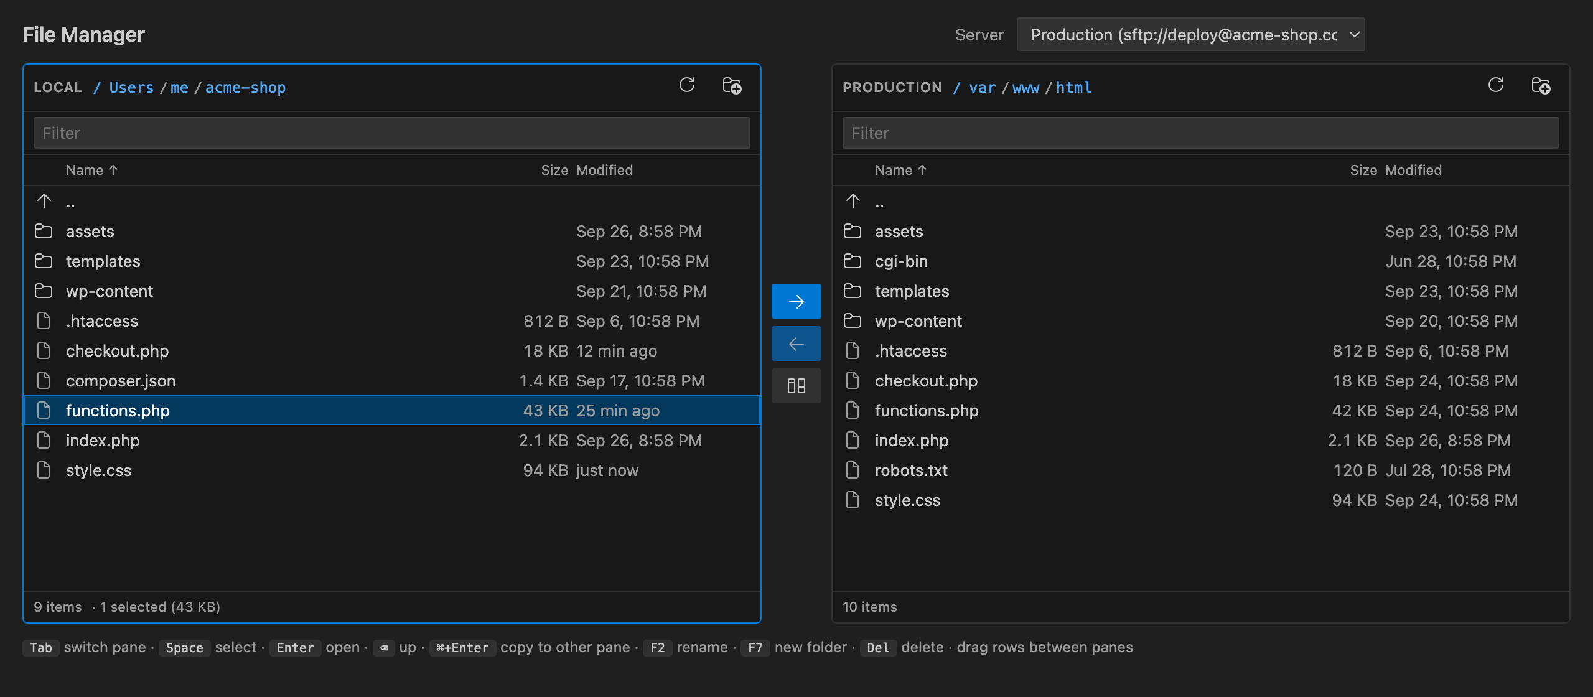This screenshot has width=1593, height=697.
Task: Navigate to www in Production breadcrumb
Action: coord(1025,88)
